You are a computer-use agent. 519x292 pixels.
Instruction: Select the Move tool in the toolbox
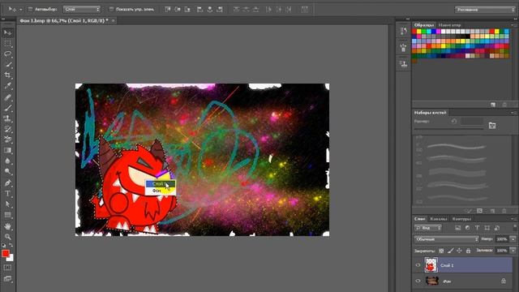(7, 32)
